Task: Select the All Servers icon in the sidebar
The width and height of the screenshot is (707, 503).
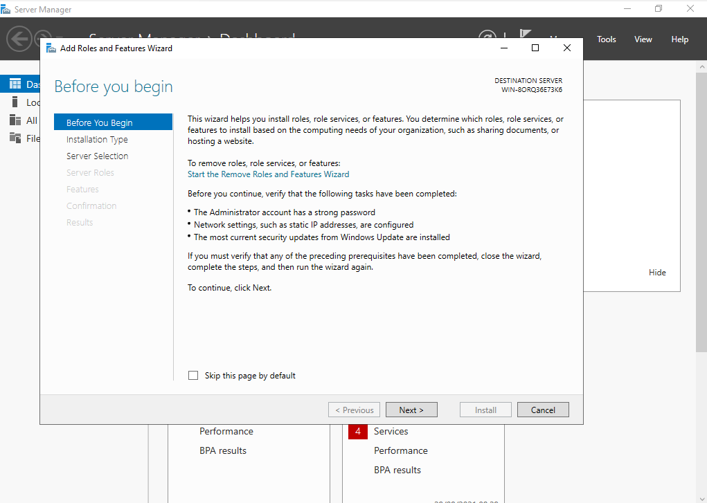Action: point(15,120)
